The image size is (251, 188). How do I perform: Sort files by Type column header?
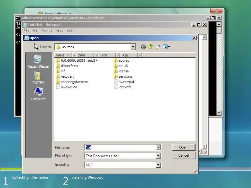pyautogui.click(x=107, y=55)
